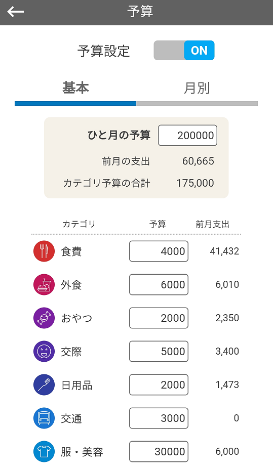The height and width of the screenshot is (471, 273).
Task: Edit the ひと月の予算 field showing 200000
Action: (187, 136)
